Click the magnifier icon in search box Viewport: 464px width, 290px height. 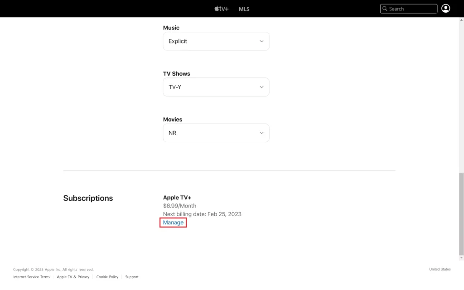coord(385,9)
